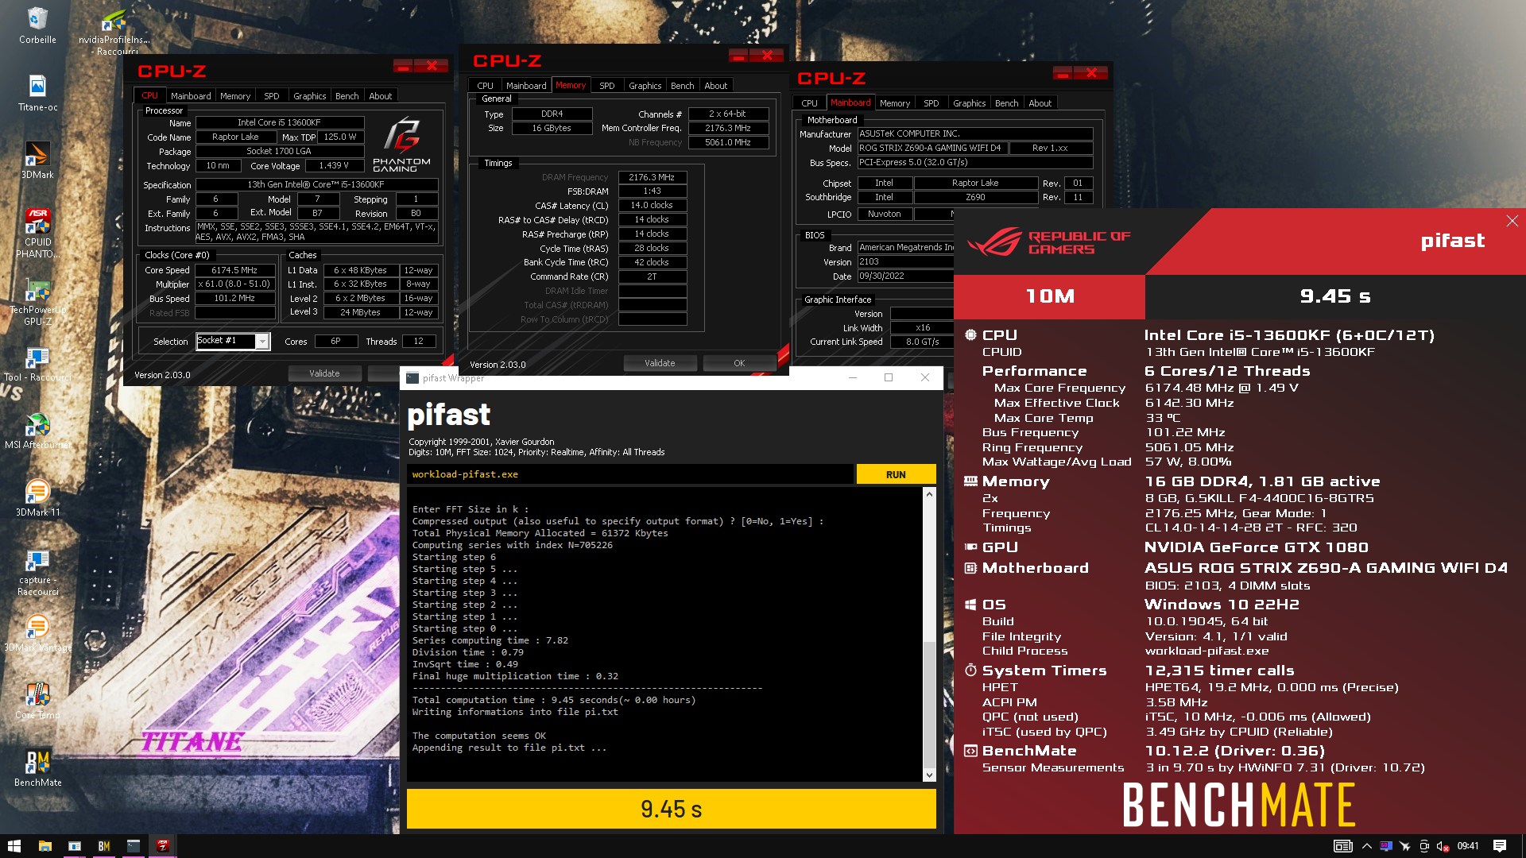Open File Explorer from taskbar
The image size is (1526, 858).
click(x=45, y=846)
